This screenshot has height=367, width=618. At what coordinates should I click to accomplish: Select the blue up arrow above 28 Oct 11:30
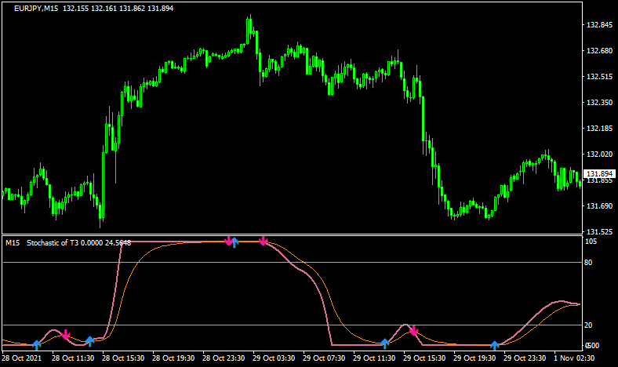click(90, 340)
